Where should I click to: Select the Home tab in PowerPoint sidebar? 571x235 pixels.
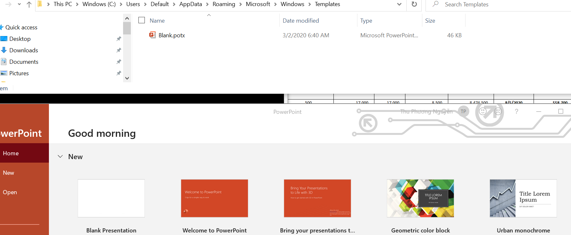[24, 153]
